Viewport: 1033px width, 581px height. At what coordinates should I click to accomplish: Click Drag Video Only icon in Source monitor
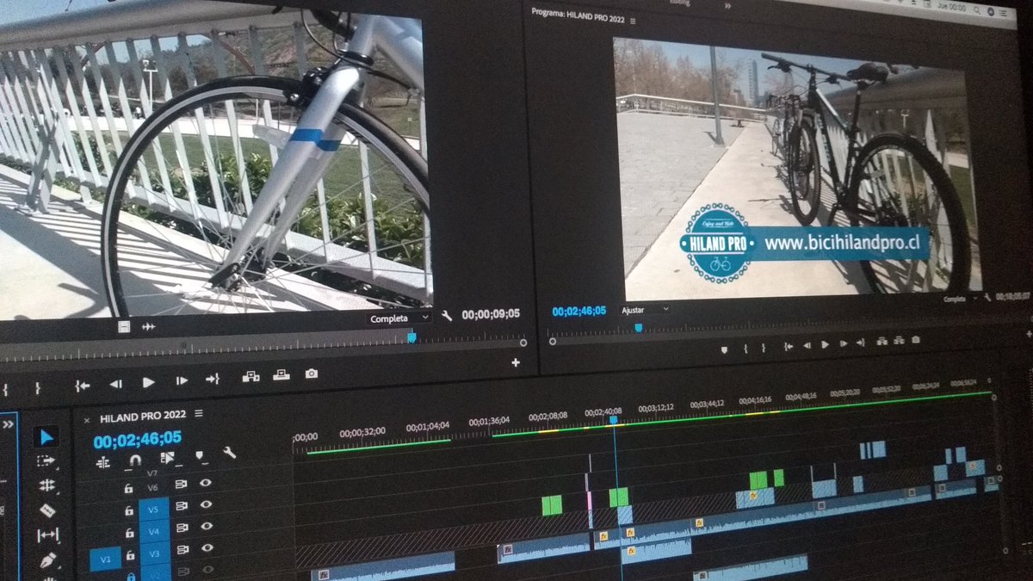click(124, 326)
